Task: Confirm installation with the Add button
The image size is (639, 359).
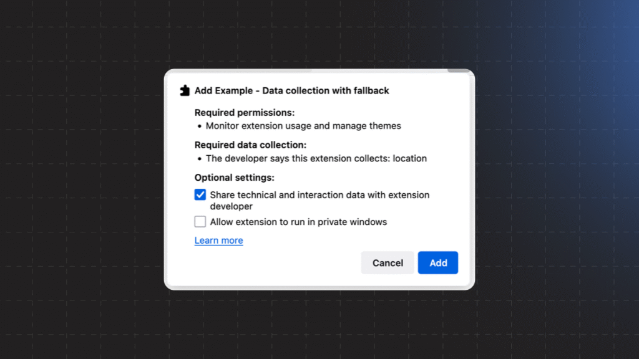Action: (437, 262)
